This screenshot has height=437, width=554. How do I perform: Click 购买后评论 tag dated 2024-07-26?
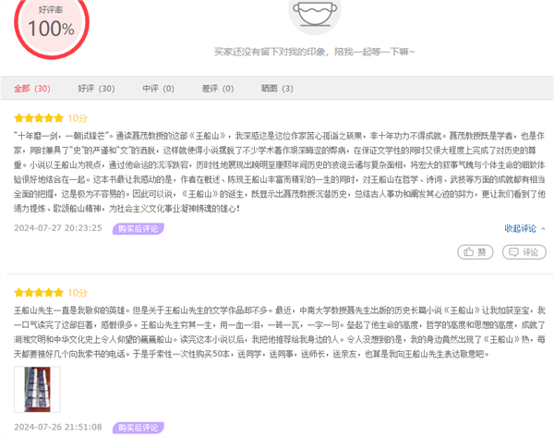coord(138,428)
